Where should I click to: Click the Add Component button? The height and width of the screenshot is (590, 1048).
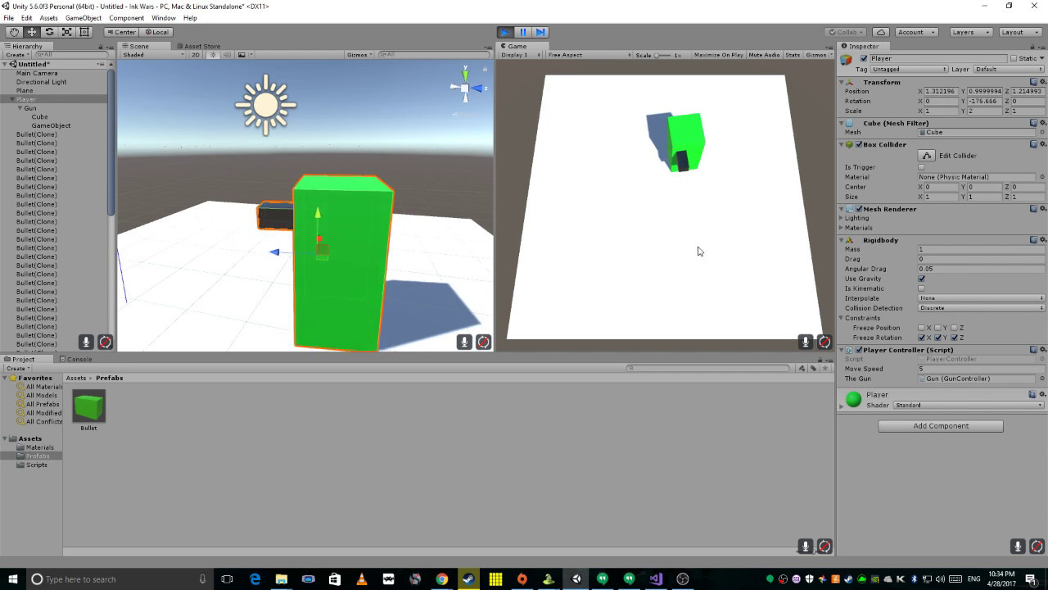point(941,426)
